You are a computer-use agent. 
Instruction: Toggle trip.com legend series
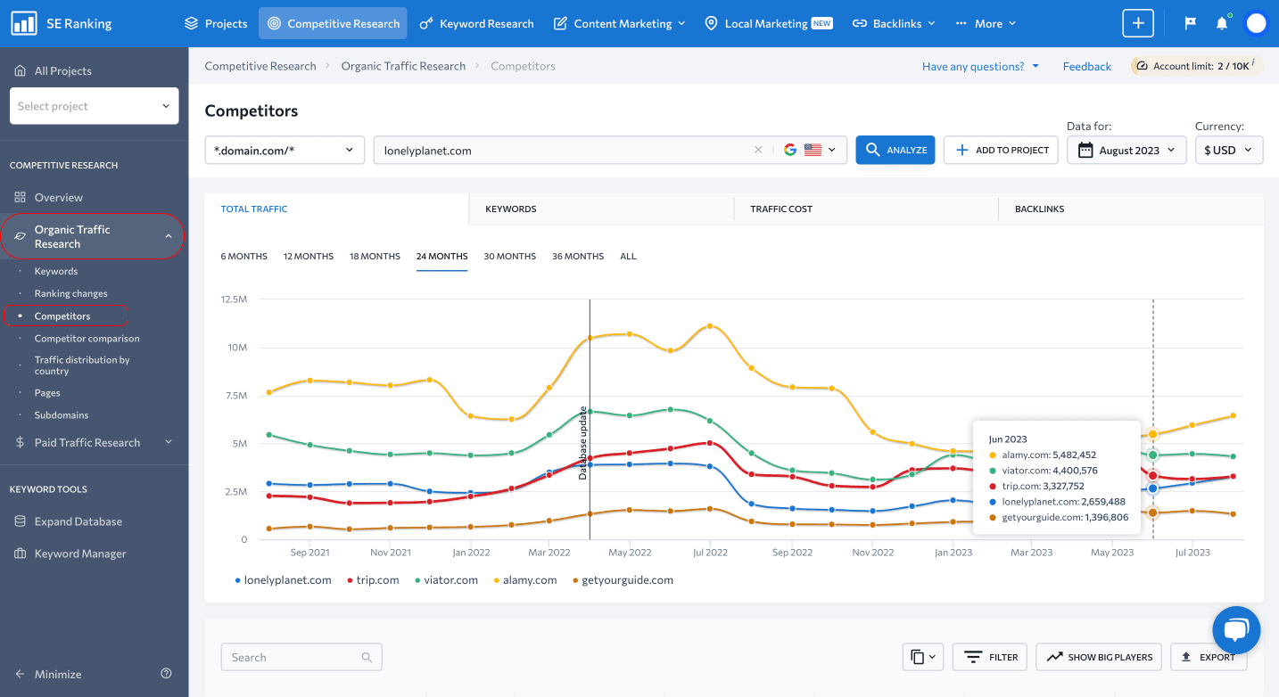[373, 579]
